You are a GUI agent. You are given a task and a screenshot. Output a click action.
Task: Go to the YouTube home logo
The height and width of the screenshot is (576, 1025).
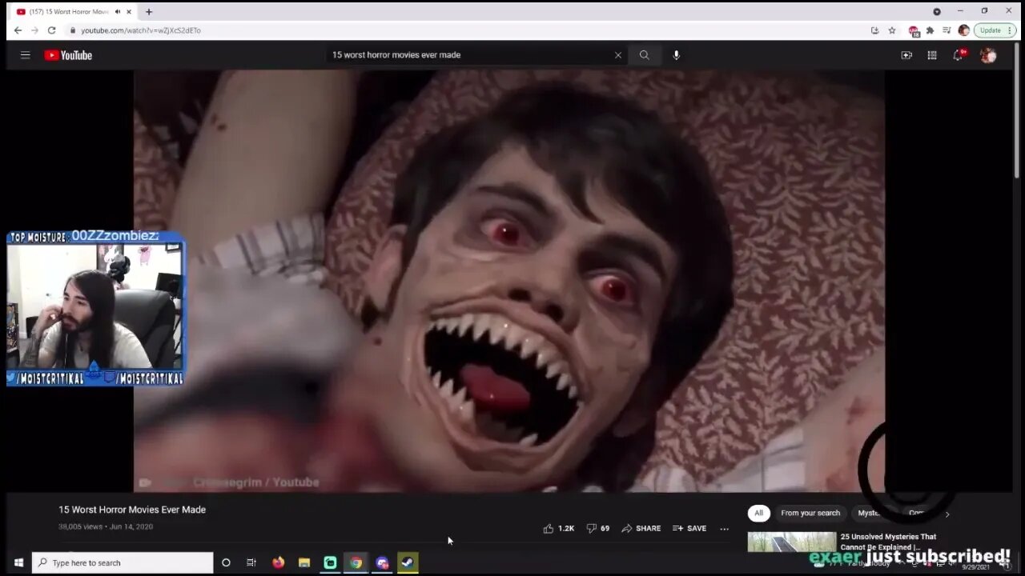click(x=68, y=55)
